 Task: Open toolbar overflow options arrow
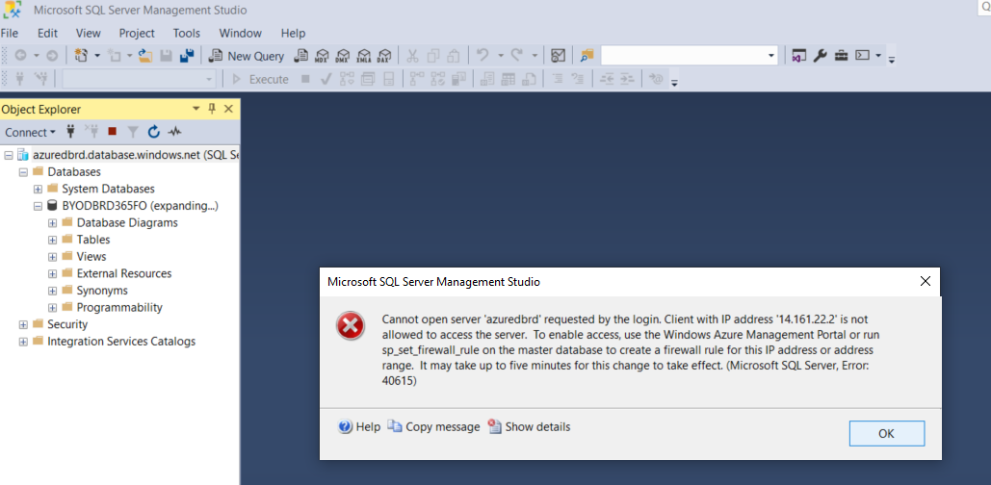tap(892, 60)
